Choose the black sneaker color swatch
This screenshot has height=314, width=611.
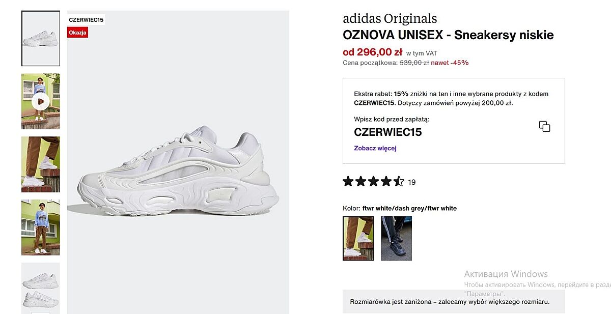(x=396, y=239)
